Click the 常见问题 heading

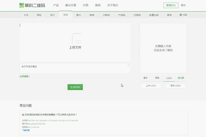26,106
